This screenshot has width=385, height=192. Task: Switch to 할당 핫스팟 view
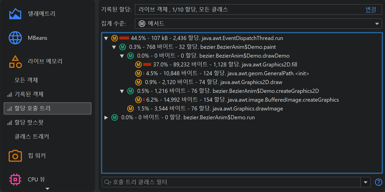tap(29, 123)
